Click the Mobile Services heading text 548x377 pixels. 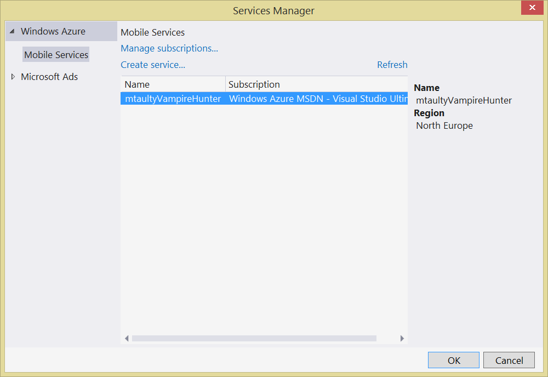tap(153, 32)
